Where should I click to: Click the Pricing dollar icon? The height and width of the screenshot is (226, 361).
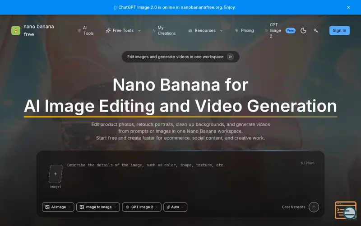[236, 30]
